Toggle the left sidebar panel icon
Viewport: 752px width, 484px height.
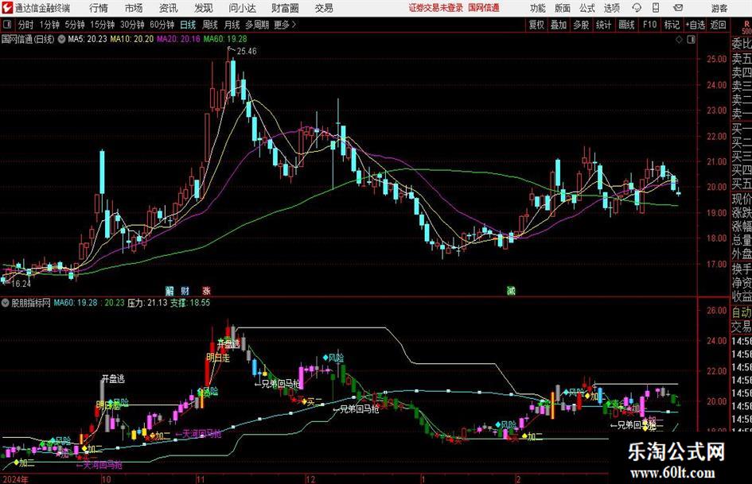[7, 24]
